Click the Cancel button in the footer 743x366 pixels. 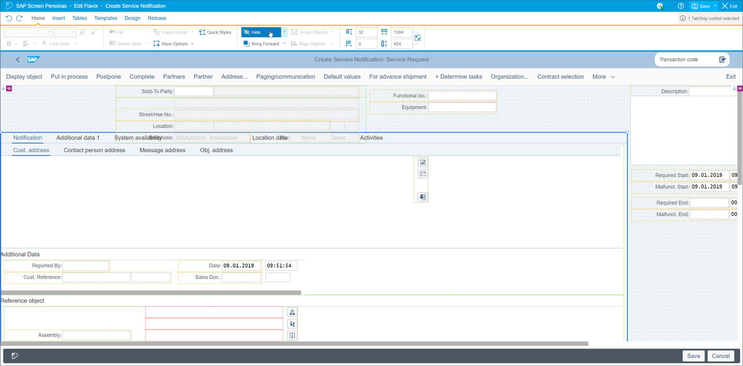click(x=721, y=356)
